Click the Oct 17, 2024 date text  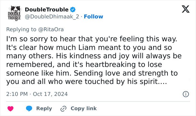(50, 94)
